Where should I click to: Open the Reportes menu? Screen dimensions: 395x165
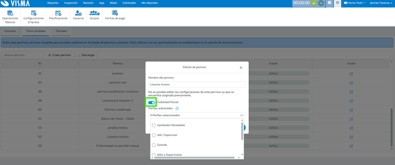(x=53, y=3)
